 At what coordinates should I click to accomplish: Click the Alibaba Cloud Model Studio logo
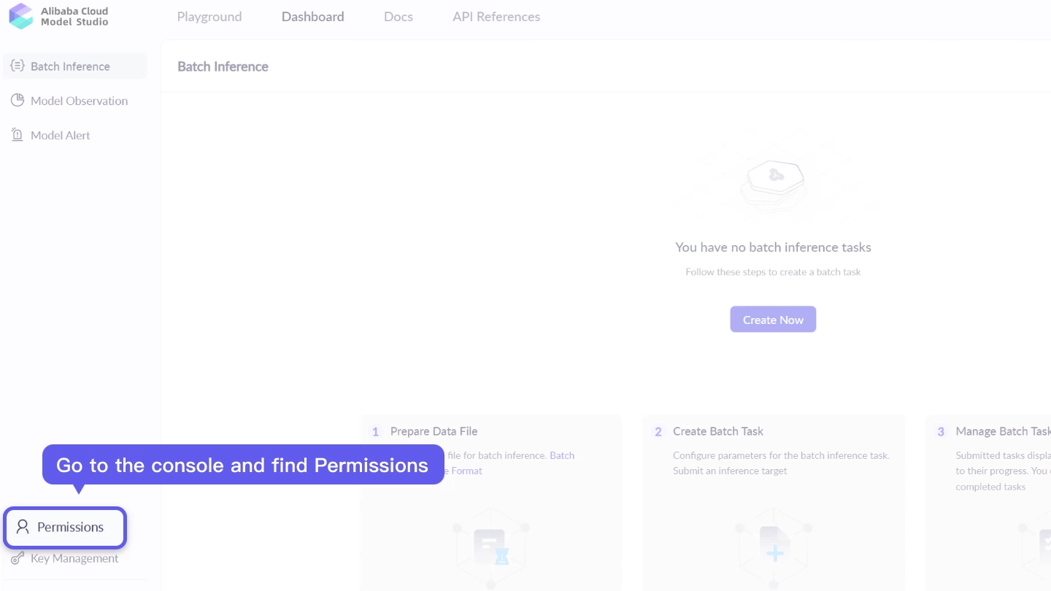click(58, 16)
